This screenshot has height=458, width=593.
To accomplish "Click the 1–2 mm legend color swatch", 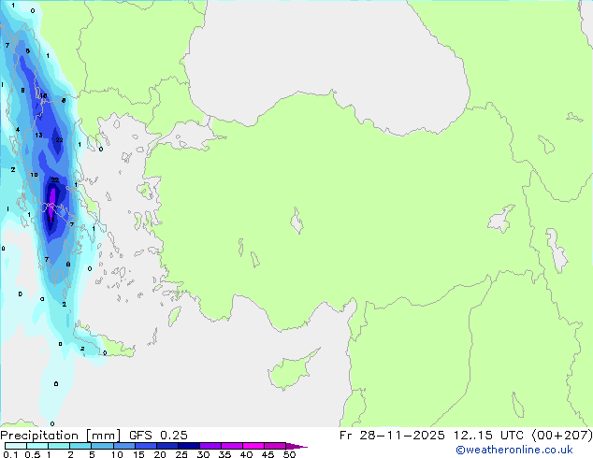I will click(x=59, y=446).
